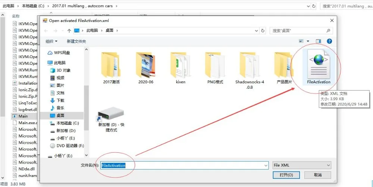Click the 打开(O) button

coord(286,175)
